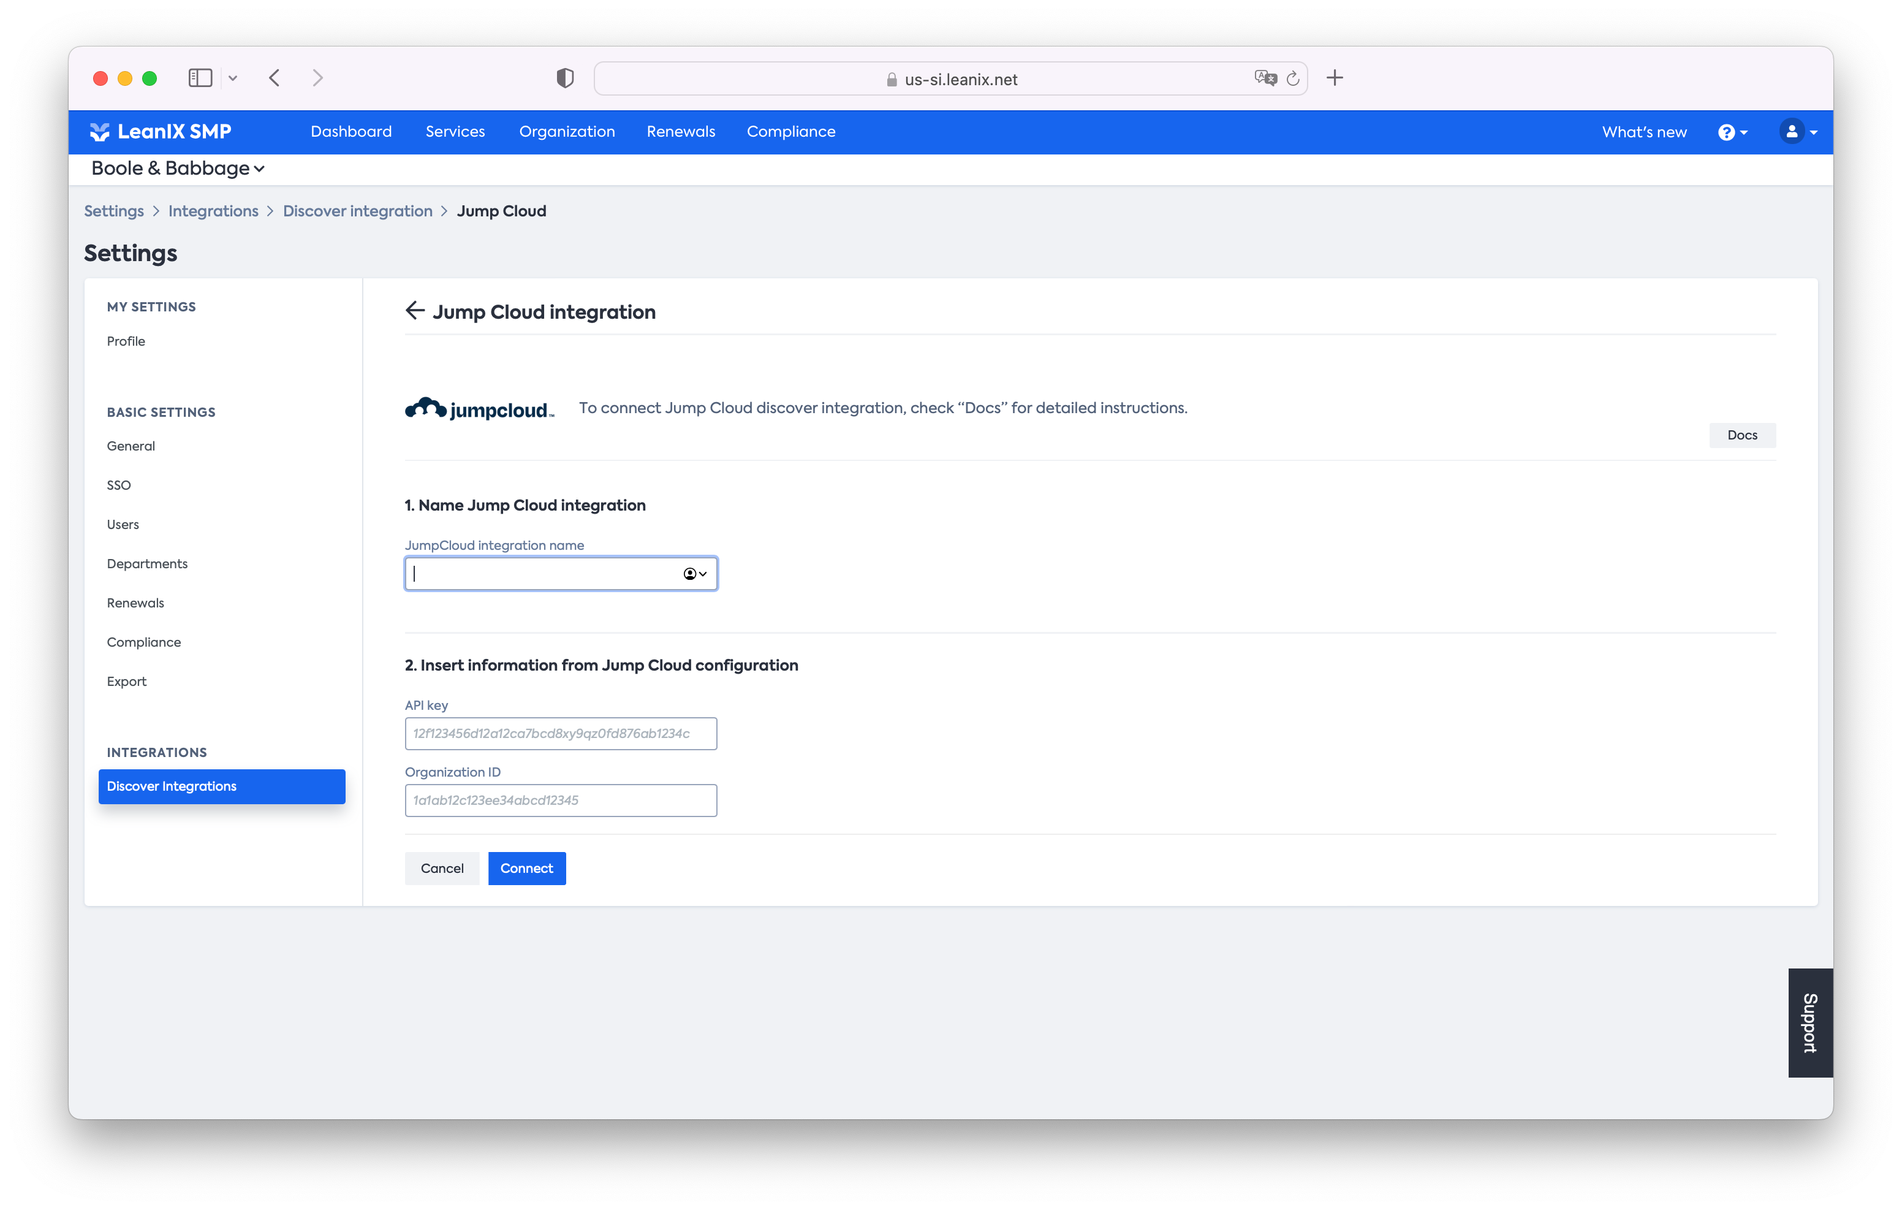The image size is (1902, 1210).
Task: Click the Safari sidebar toggle icon
Action: pos(200,77)
